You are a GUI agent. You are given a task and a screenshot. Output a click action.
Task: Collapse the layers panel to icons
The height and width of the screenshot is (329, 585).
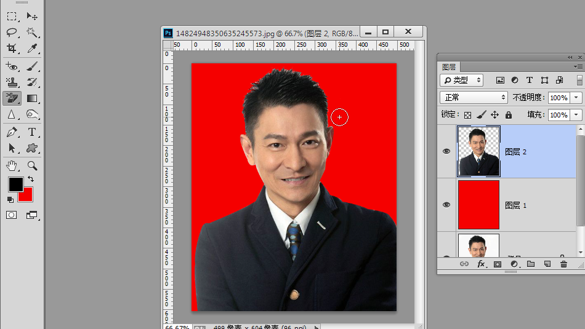click(x=570, y=57)
